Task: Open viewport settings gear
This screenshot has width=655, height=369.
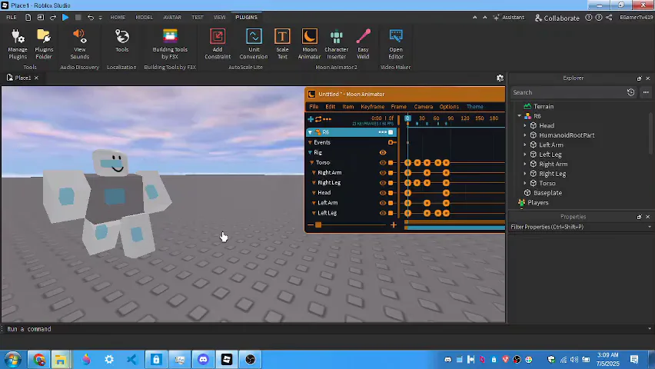Action: point(500,78)
